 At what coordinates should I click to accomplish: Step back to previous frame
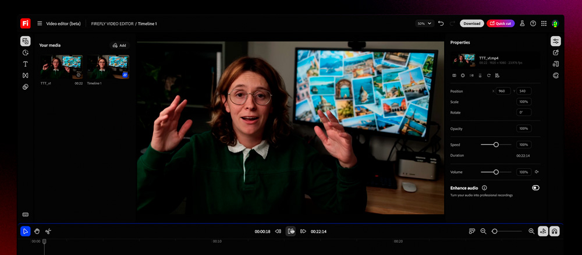click(278, 231)
